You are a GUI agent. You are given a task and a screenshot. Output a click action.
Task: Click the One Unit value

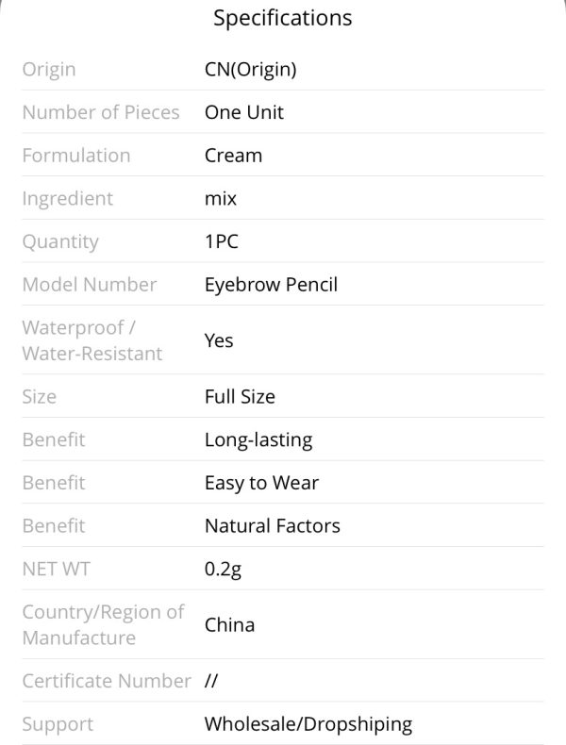[243, 112]
